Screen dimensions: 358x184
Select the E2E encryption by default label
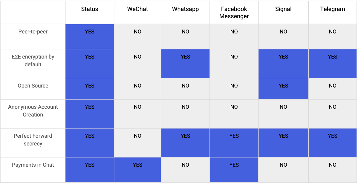pyautogui.click(x=33, y=61)
